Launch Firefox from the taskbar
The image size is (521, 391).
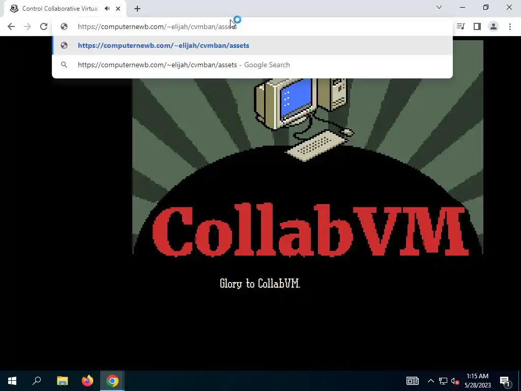tap(88, 381)
